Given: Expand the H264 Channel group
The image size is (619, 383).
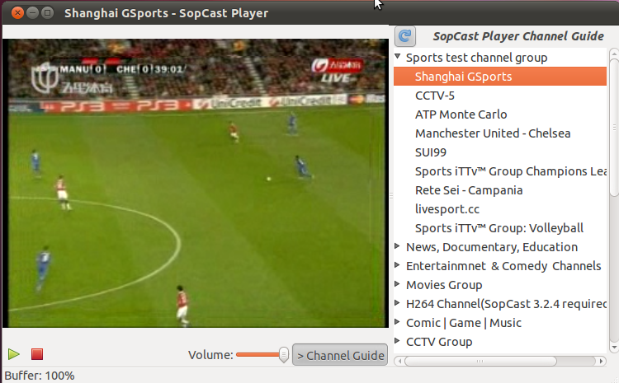Looking at the screenshot, I should 397,302.
